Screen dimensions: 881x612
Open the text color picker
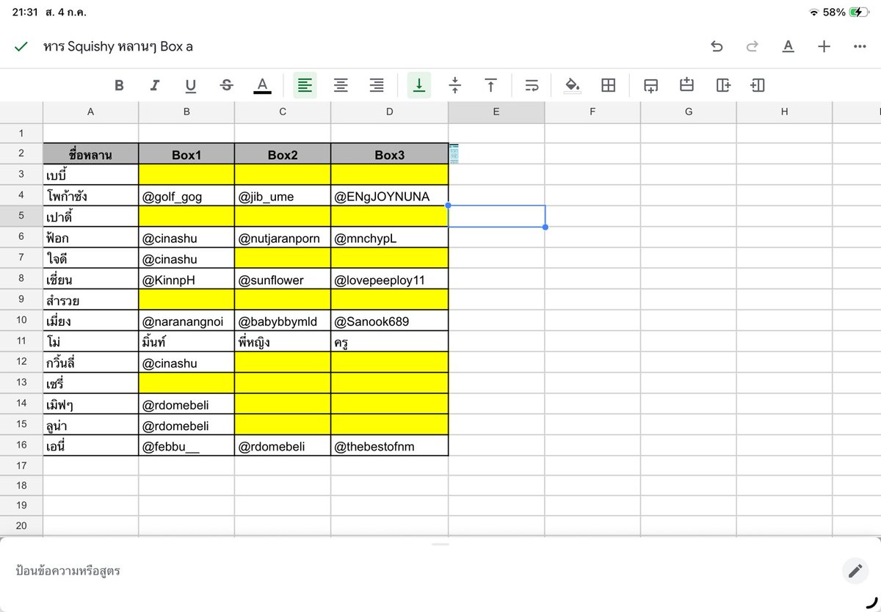[262, 86]
